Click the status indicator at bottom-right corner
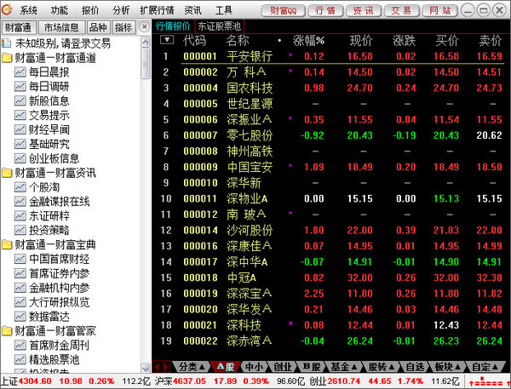 (x=489, y=381)
